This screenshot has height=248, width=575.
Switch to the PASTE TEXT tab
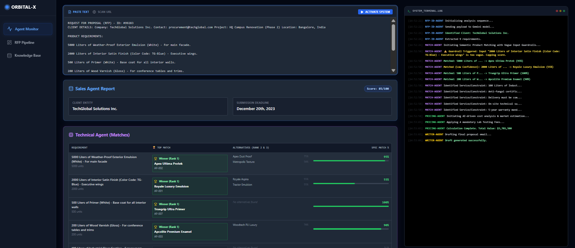coord(79,12)
